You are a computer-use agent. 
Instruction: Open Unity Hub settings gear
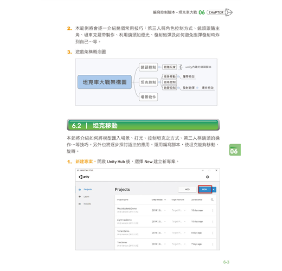(207, 177)
